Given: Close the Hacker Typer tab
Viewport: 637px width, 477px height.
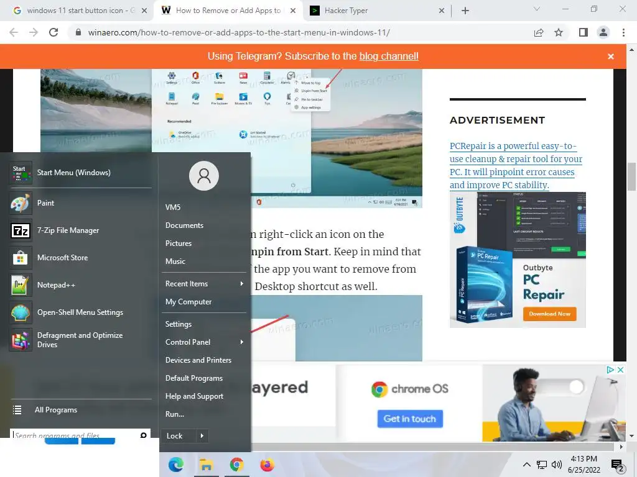Looking at the screenshot, I should [442, 11].
